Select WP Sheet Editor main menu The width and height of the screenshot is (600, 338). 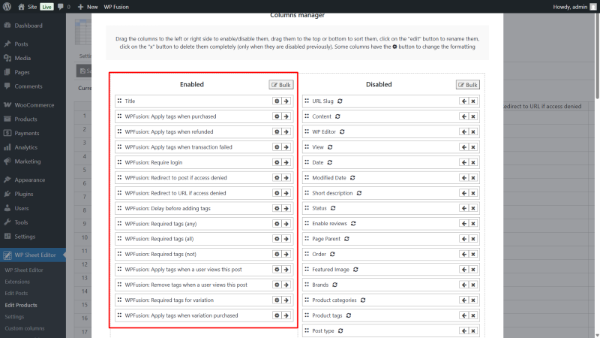point(33,255)
